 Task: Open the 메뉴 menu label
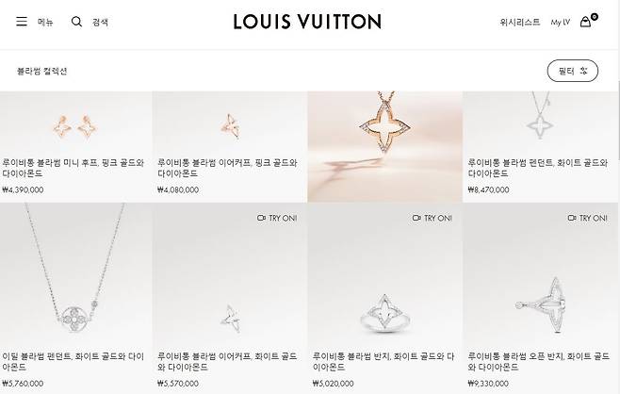(45, 22)
